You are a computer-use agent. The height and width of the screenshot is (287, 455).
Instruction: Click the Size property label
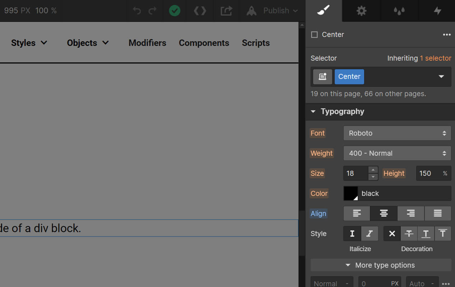(x=317, y=173)
